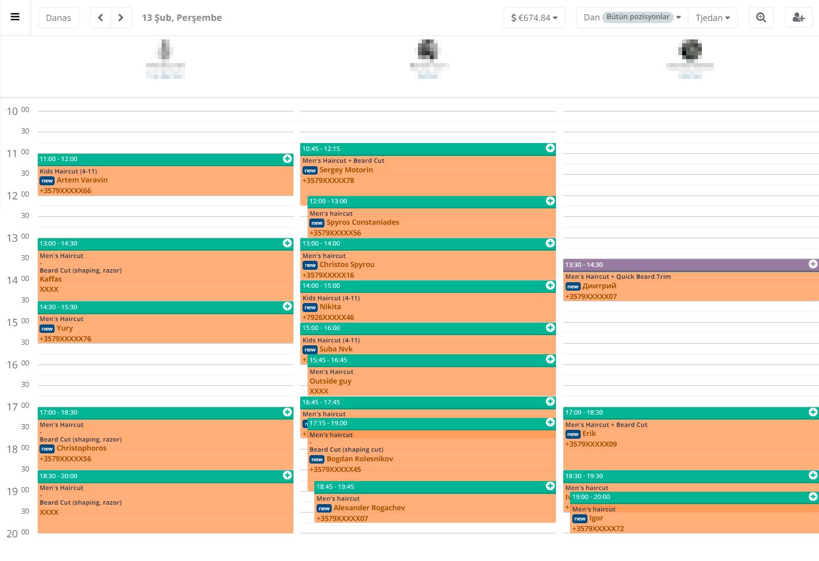Screen dimensions: 819x561
Task: Click plus on 18:30 - 19:30 appointment
Action: pos(813,475)
